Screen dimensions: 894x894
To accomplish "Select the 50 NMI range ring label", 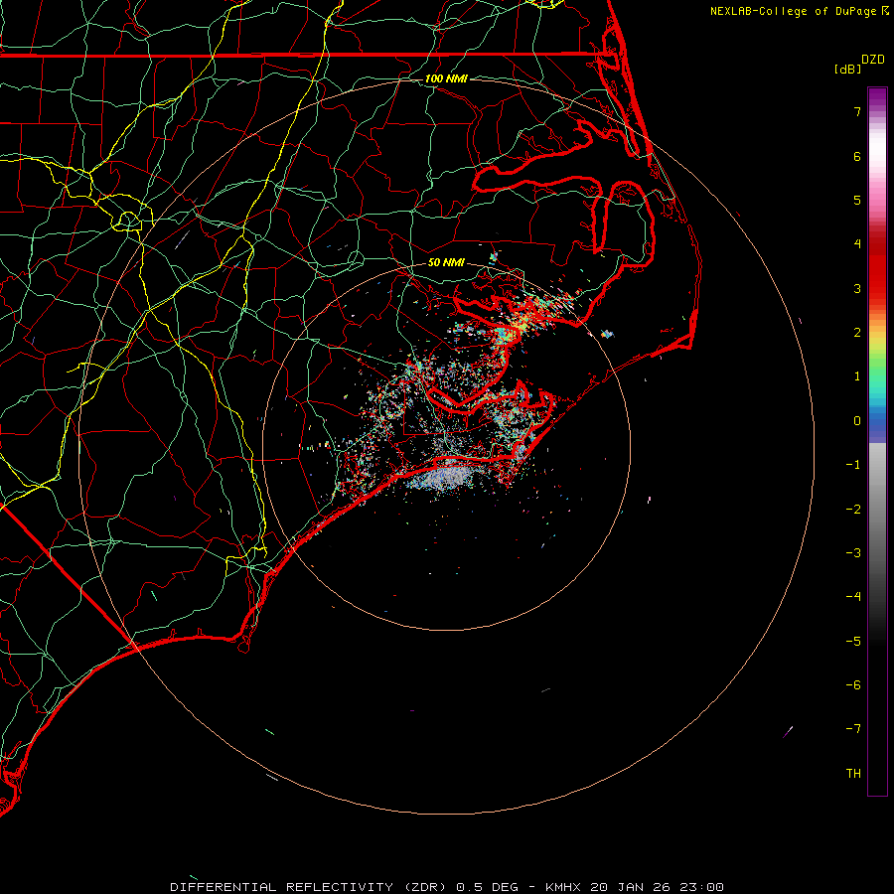I will (x=446, y=262).
